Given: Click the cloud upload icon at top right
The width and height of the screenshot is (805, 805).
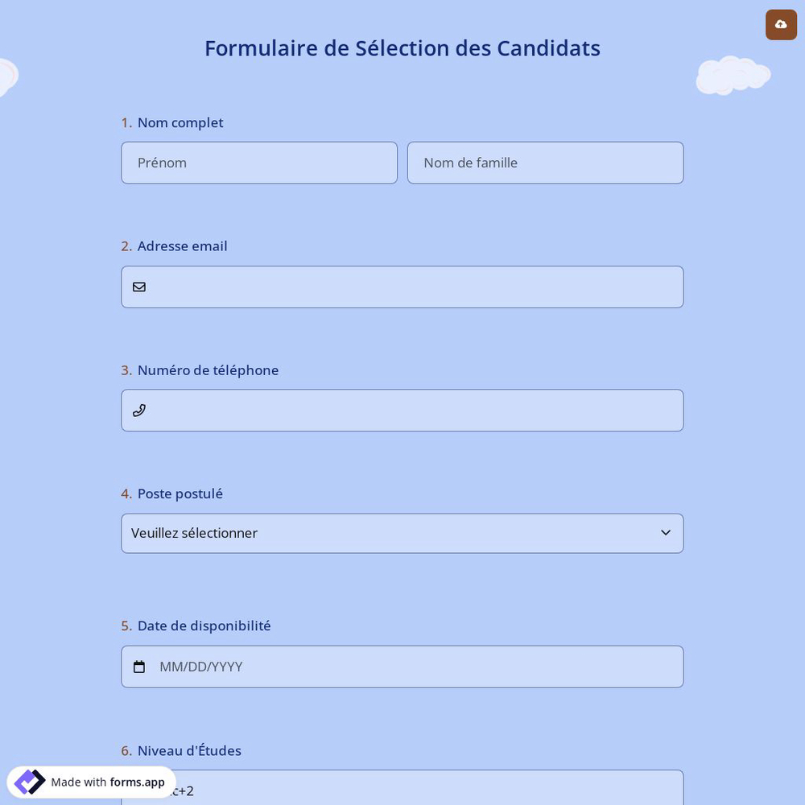Looking at the screenshot, I should click(781, 24).
